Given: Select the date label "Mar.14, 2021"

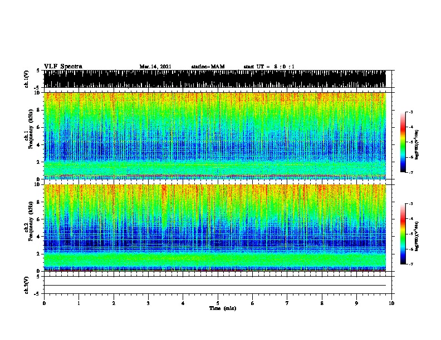Looking at the screenshot, I should coord(155,67).
